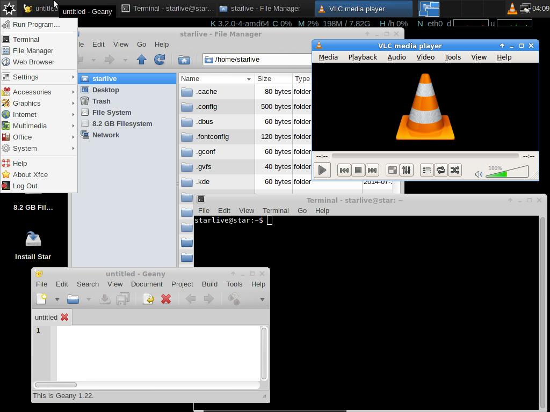Select 8.2 GB Filesystem in sidebar
This screenshot has width=550, height=412.
127,124
